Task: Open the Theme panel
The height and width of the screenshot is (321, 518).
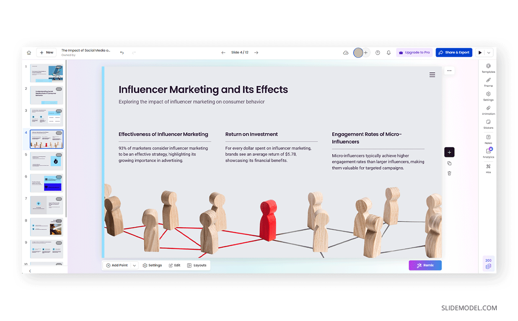Action: tap(488, 82)
